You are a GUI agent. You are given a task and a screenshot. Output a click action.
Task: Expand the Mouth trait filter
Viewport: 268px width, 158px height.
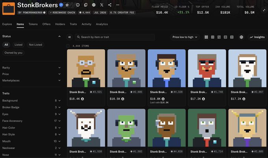(31, 141)
